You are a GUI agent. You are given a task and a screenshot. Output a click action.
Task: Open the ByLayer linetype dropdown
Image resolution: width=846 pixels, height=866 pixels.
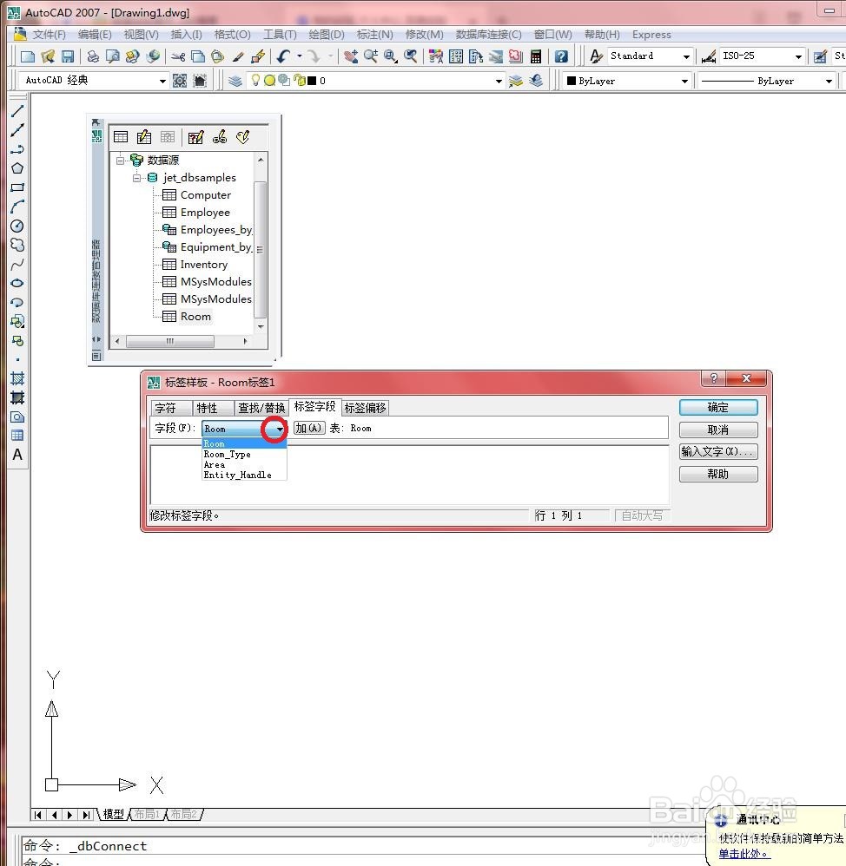[829, 81]
